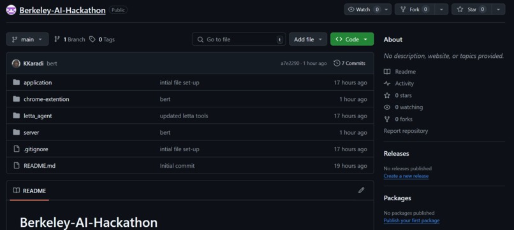Open the .gitignore file
Screen dimensions: 514x230
[36, 149]
